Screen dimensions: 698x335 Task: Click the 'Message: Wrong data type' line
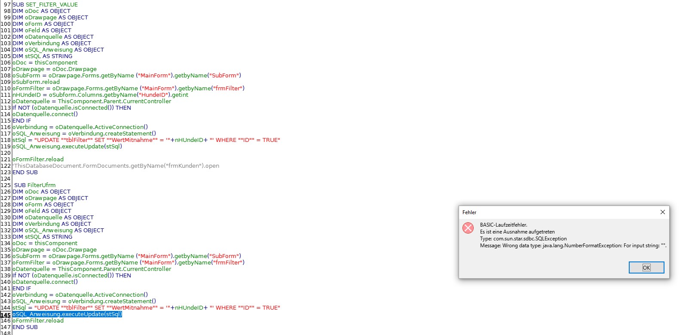pyautogui.click(x=573, y=246)
